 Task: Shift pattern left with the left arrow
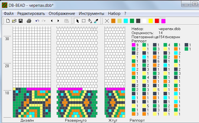[52, 21]
